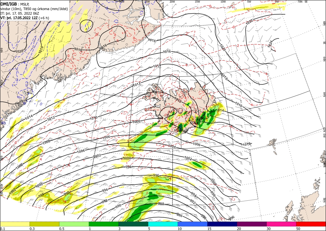Click the legend value 10
326x231 pixels.
180,229
